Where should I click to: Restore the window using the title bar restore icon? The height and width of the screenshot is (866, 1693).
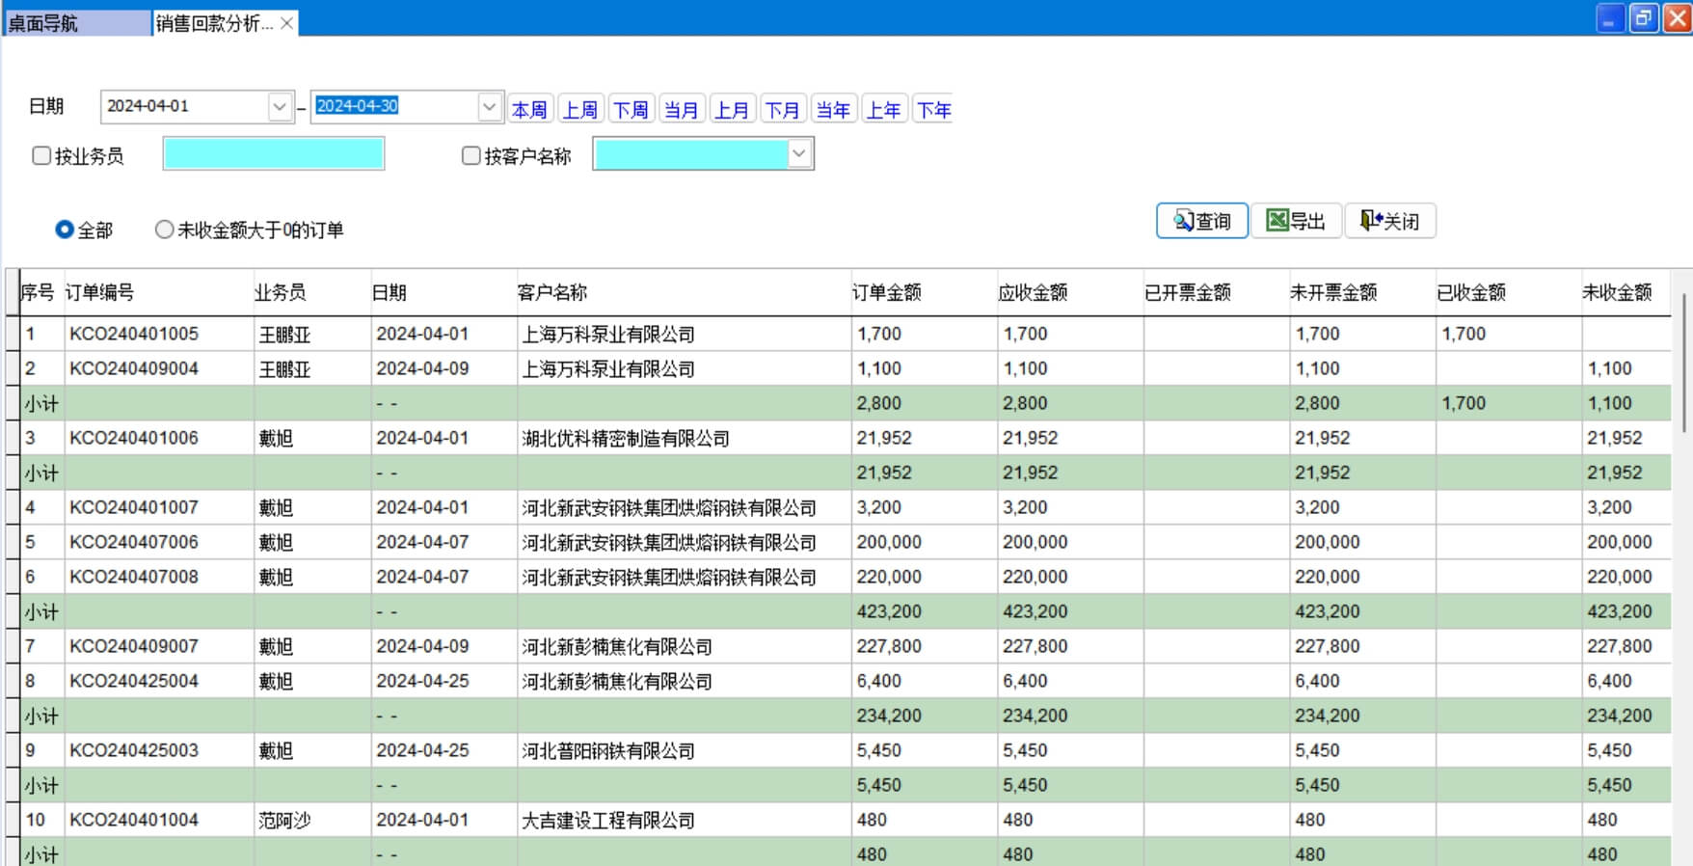point(1644,18)
